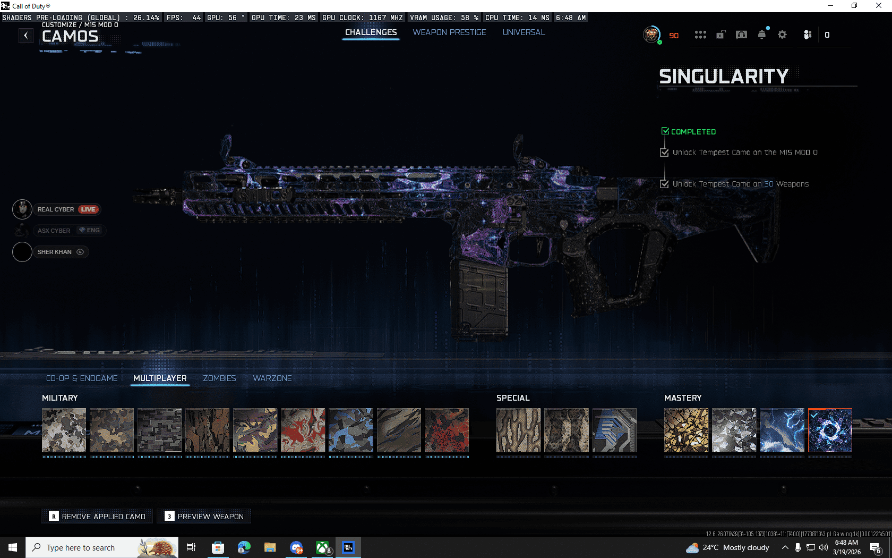This screenshot has height=558, width=892.
Task: Click the player profile emblem avatar
Action: [651, 35]
